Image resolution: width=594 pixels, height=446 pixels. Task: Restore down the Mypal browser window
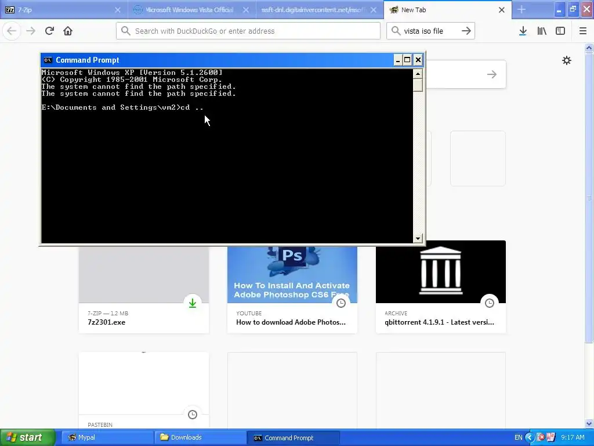[x=573, y=10]
